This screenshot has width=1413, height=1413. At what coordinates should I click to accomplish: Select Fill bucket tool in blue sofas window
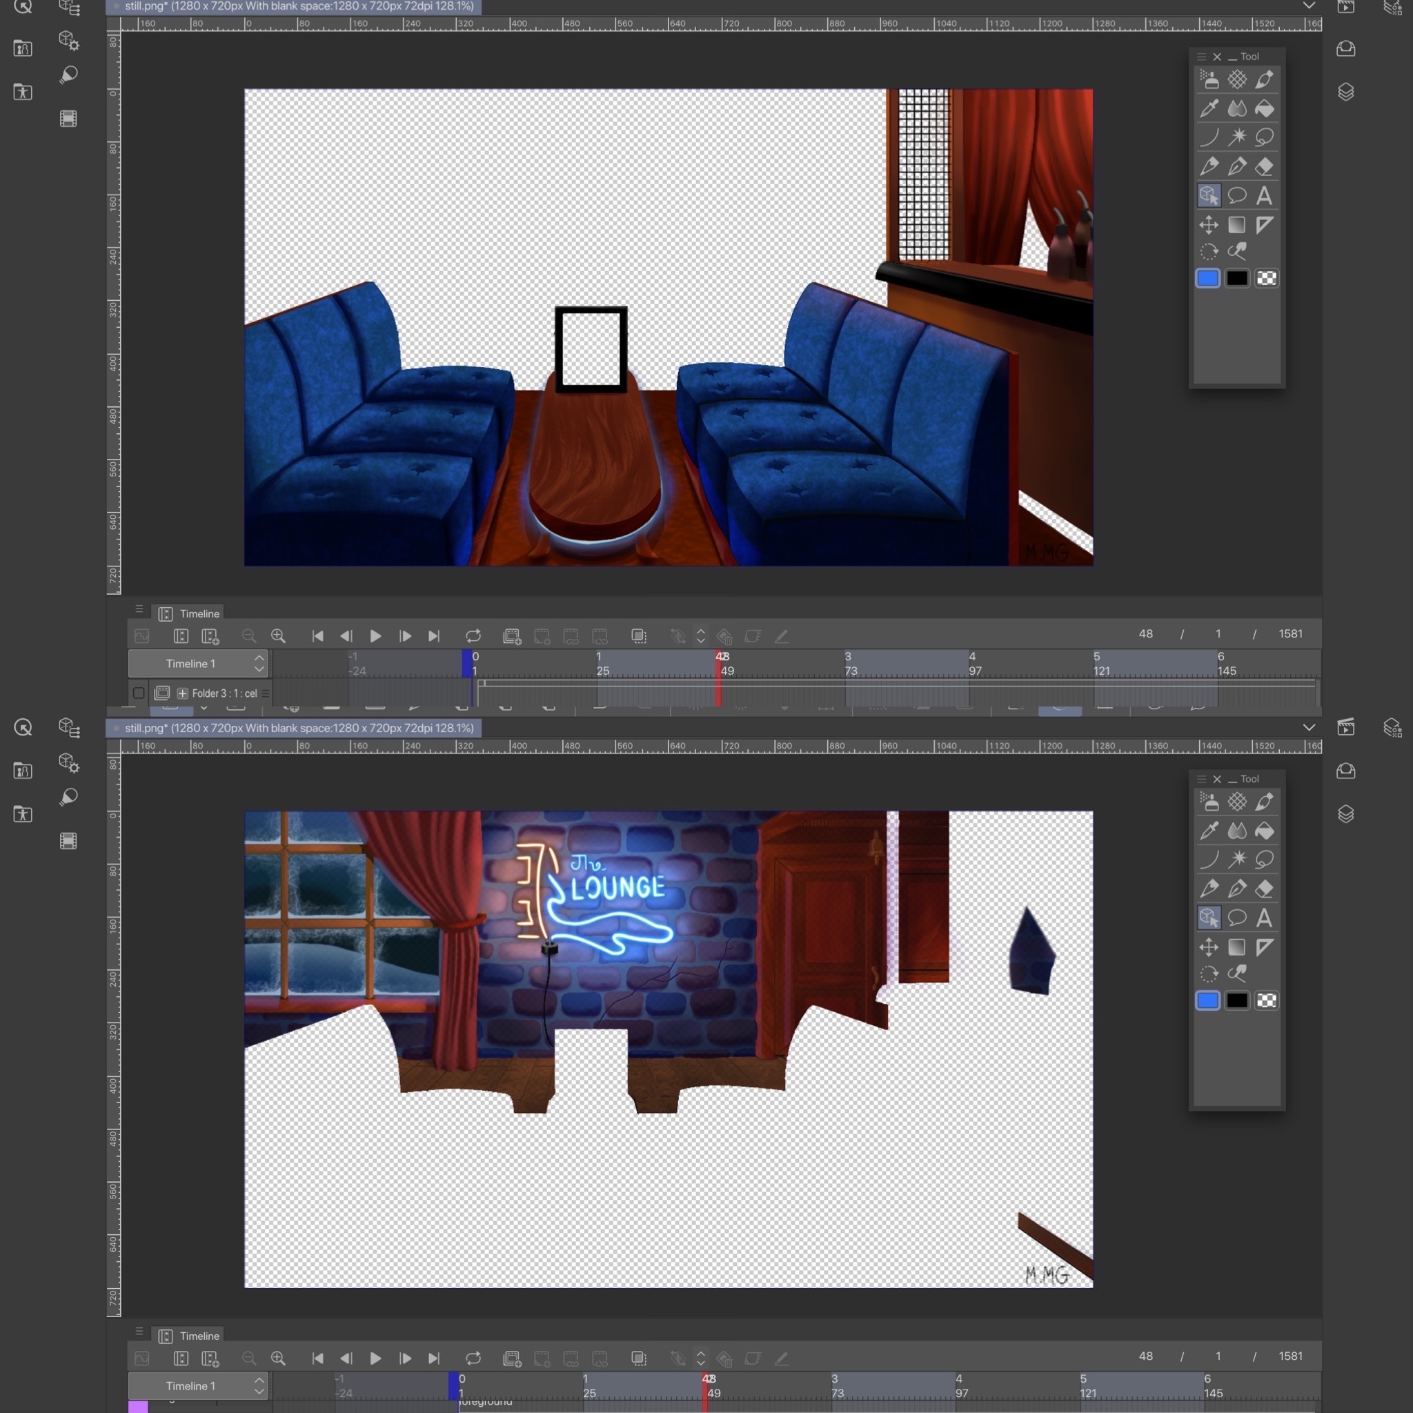point(1264,109)
